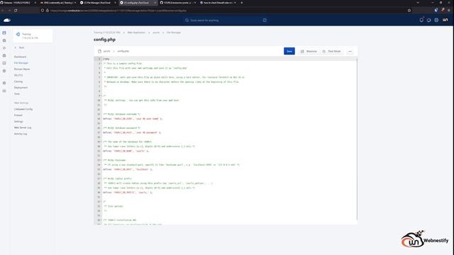The height and width of the screenshot is (255, 454).
Task: Click the YOURLS_DB_PASS define line
Action: point(132,132)
